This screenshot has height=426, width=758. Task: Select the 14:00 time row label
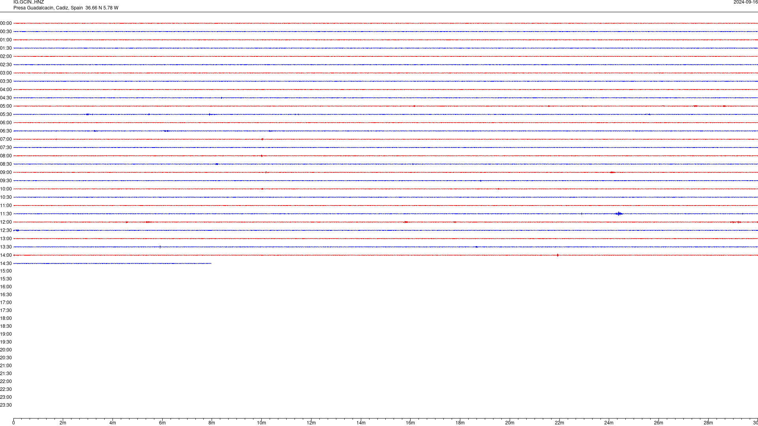click(x=6, y=255)
